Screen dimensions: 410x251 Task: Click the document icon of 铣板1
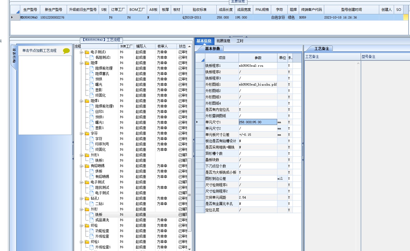92,161
